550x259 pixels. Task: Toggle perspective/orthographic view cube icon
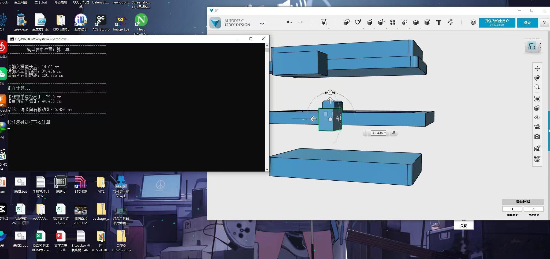pos(537,108)
